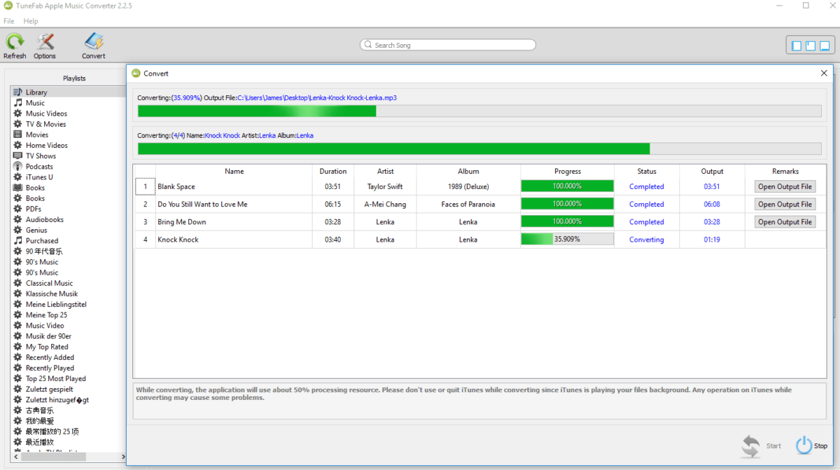Click into the Search Song field
Viewport: 840px width, 470px height.
pyautogui.click(x=448, y=45)
